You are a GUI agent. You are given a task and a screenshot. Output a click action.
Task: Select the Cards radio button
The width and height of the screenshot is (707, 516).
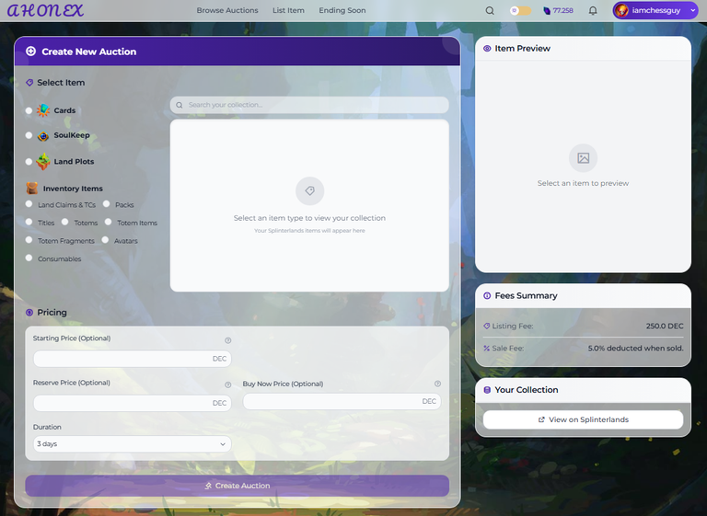29,110
